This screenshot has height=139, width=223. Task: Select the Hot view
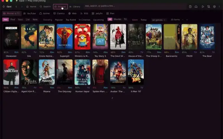click(6, 20)
